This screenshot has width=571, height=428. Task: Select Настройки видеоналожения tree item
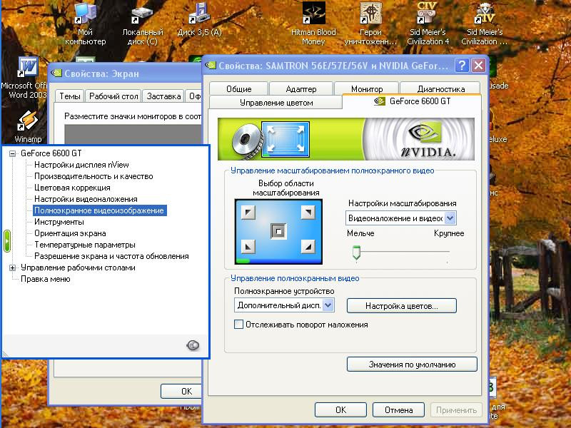coord(86,199)
